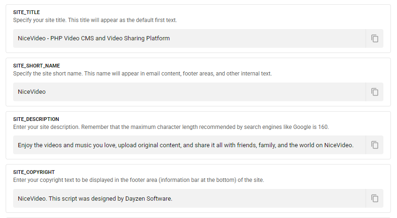Click the SITE_SHORT_NAME heading label
The width and height of the screenshot is (397, 218).
(x=37, y=66)
